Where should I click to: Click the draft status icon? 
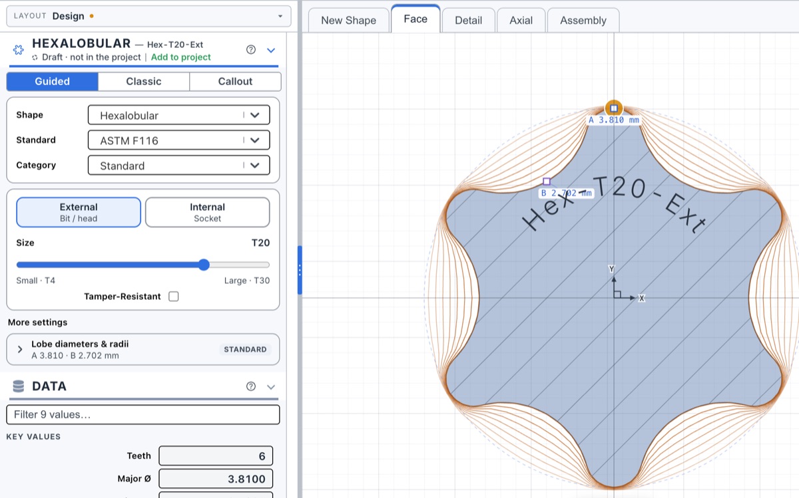coord(35,57)
